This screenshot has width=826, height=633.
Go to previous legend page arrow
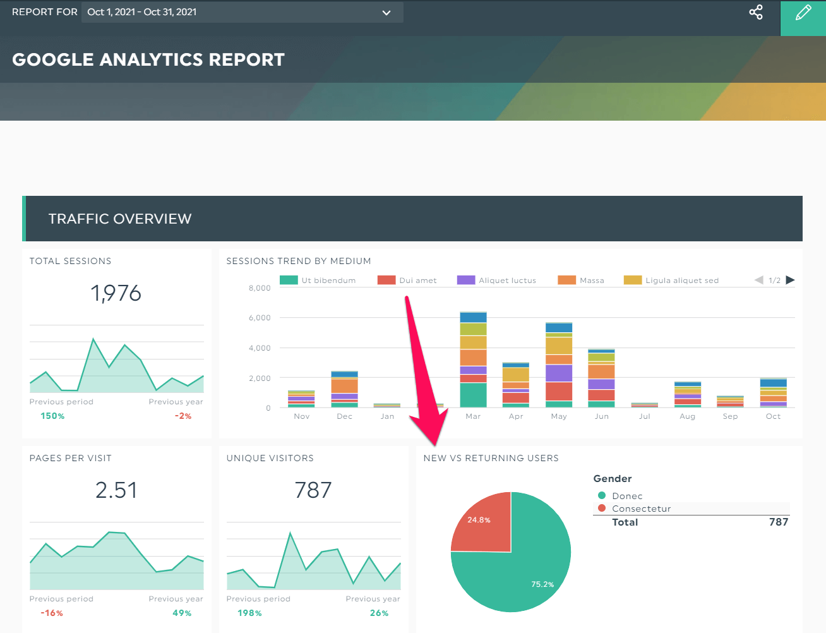[x=759, y=280]
